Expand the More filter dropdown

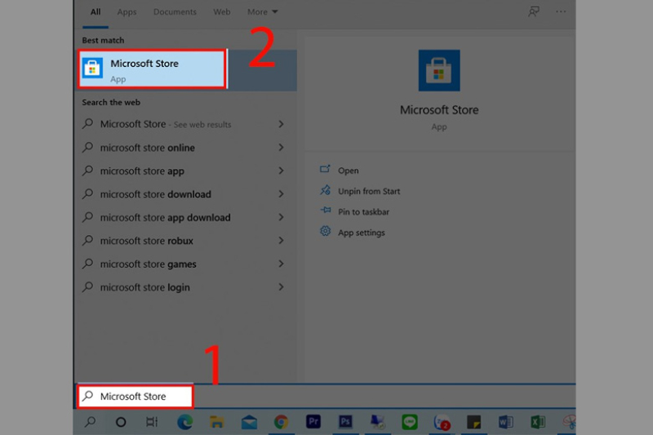[262, 12]
